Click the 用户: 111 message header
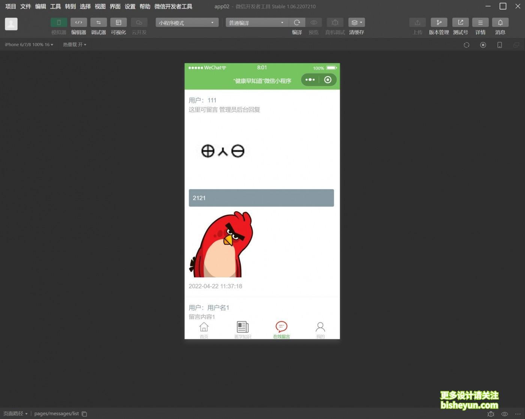 click(202, 100)
